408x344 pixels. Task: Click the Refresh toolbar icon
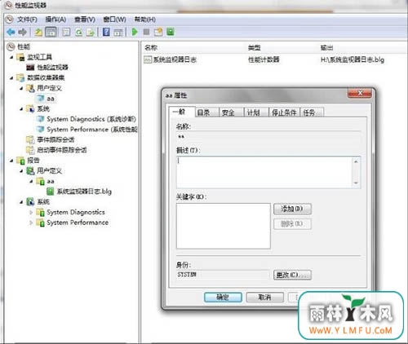point(78,33)
